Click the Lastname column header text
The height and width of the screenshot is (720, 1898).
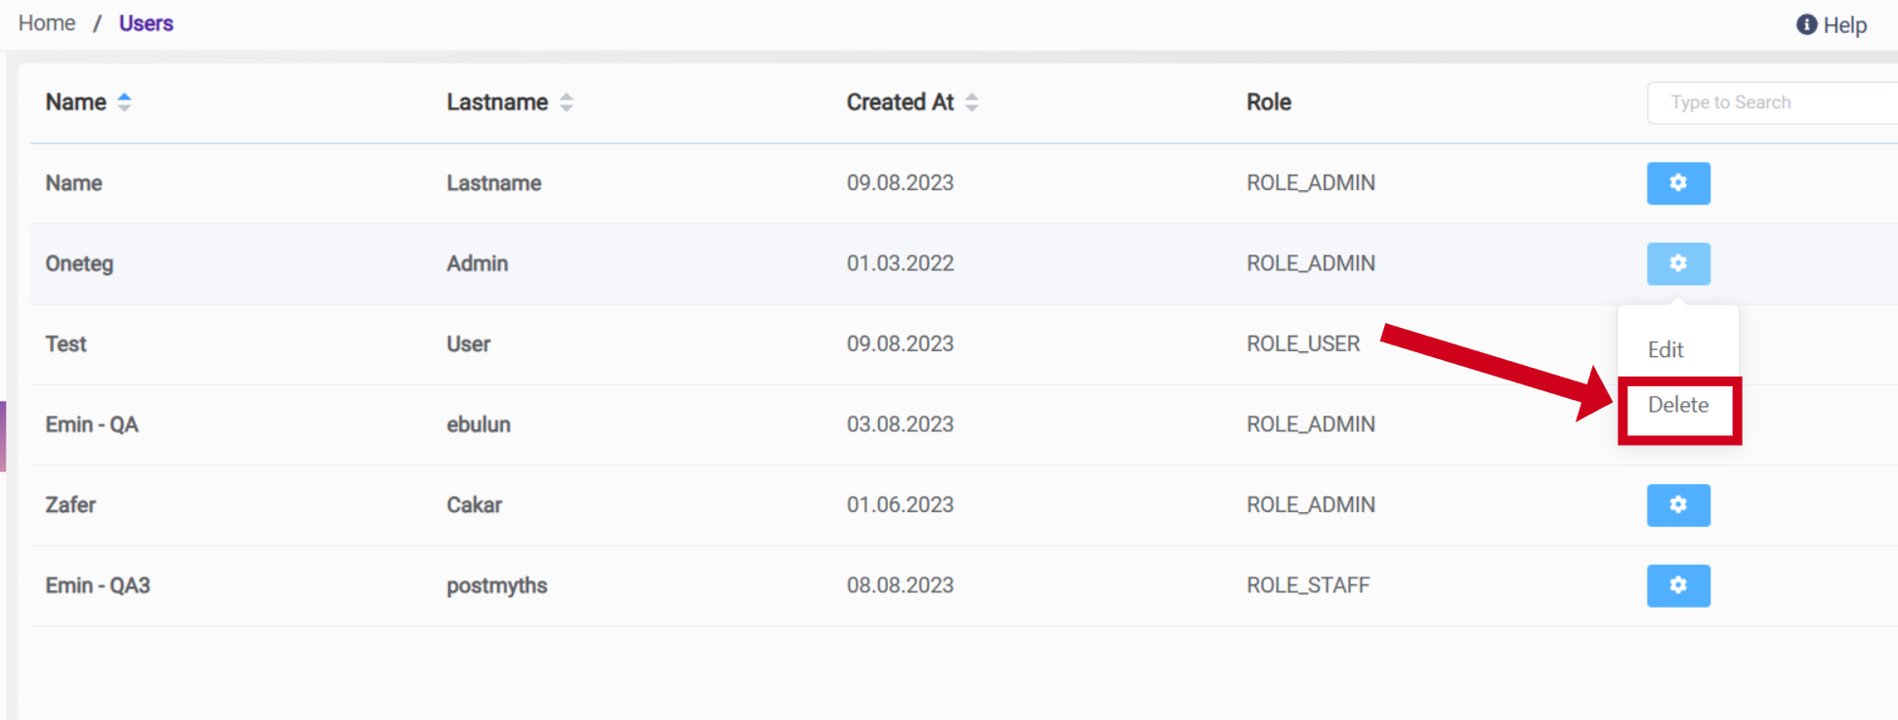[x=497, y=102]
